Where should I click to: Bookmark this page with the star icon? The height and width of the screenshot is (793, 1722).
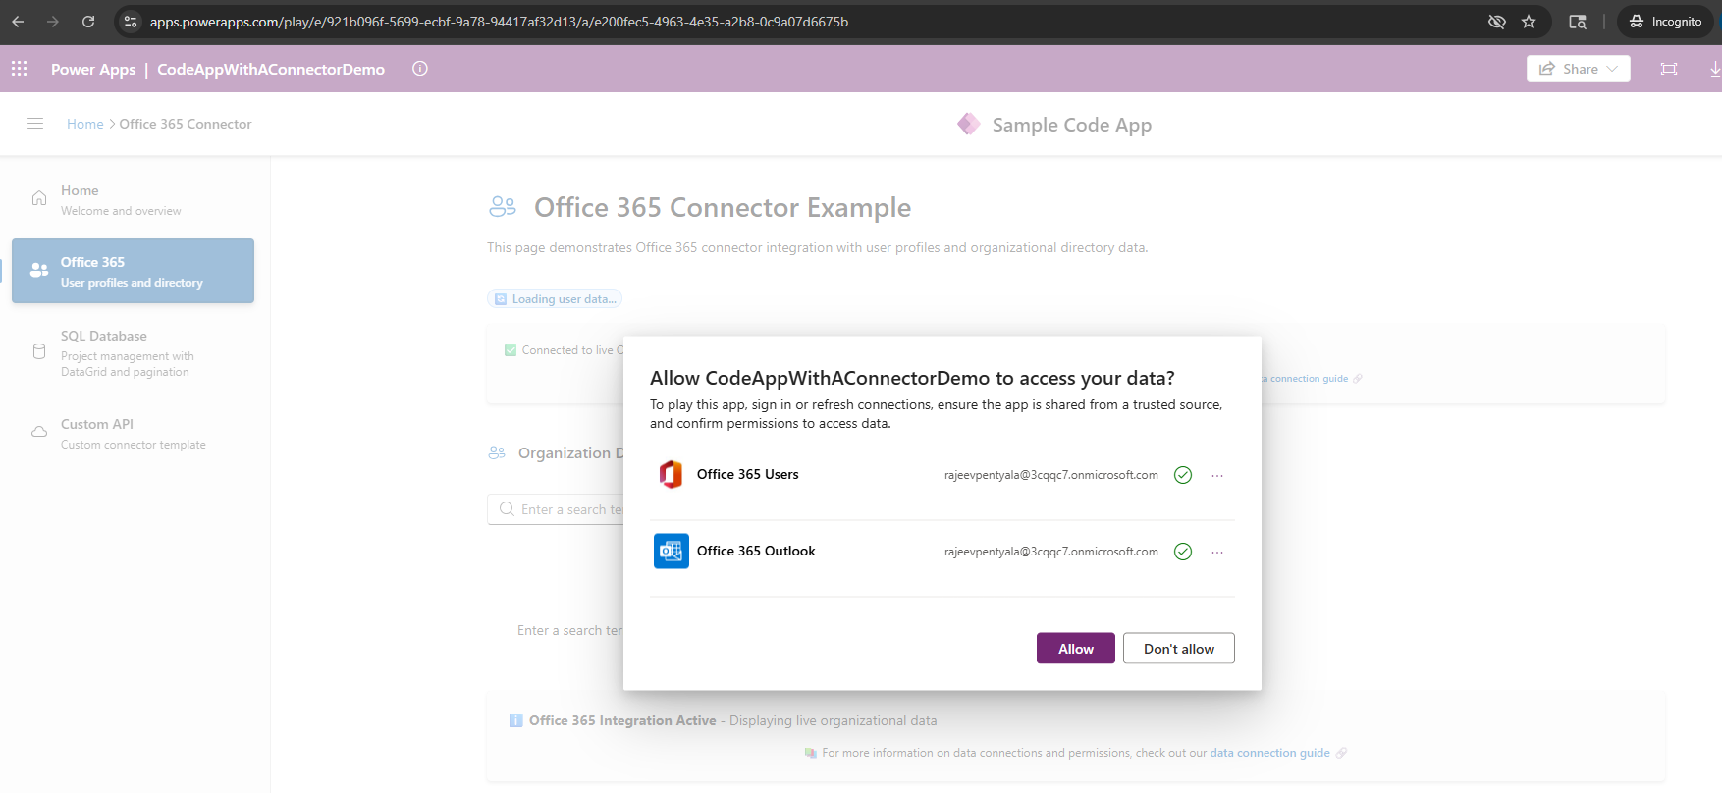(1529, 22)
